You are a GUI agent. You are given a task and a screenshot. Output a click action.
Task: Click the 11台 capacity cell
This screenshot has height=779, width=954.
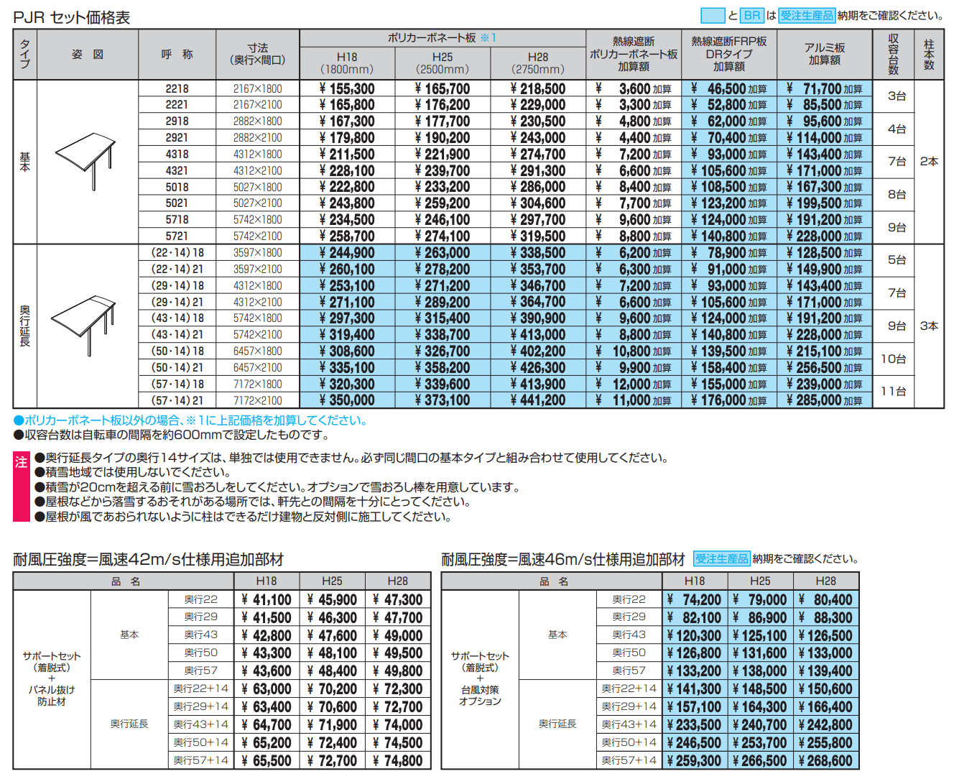click(894, 391)
